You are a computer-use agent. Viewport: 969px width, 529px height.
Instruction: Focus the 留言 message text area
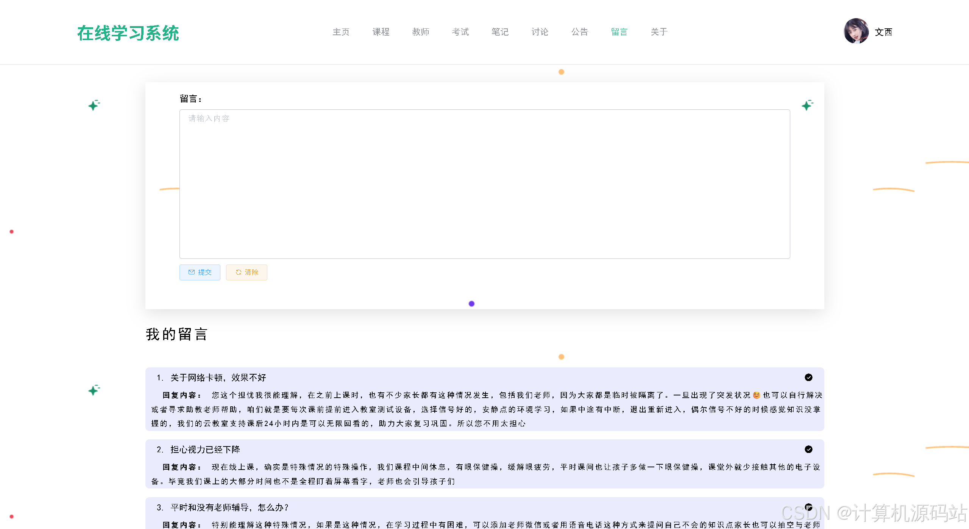[x=484, y=184]
